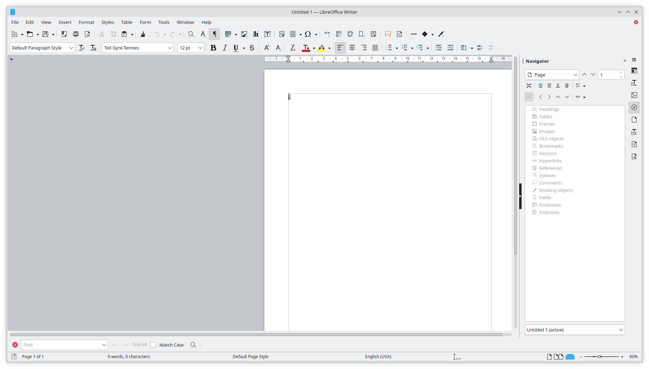This screenshot has width=649, height=369.
Task: Clear direct formatting icon
Action: pyautogui.click(x=292, y=48)
